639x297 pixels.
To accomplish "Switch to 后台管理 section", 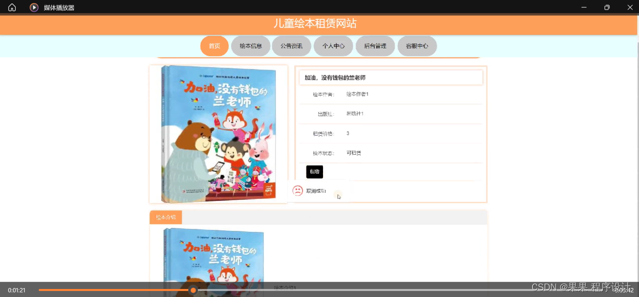I will pyautogui.click(x=375, y=46).
